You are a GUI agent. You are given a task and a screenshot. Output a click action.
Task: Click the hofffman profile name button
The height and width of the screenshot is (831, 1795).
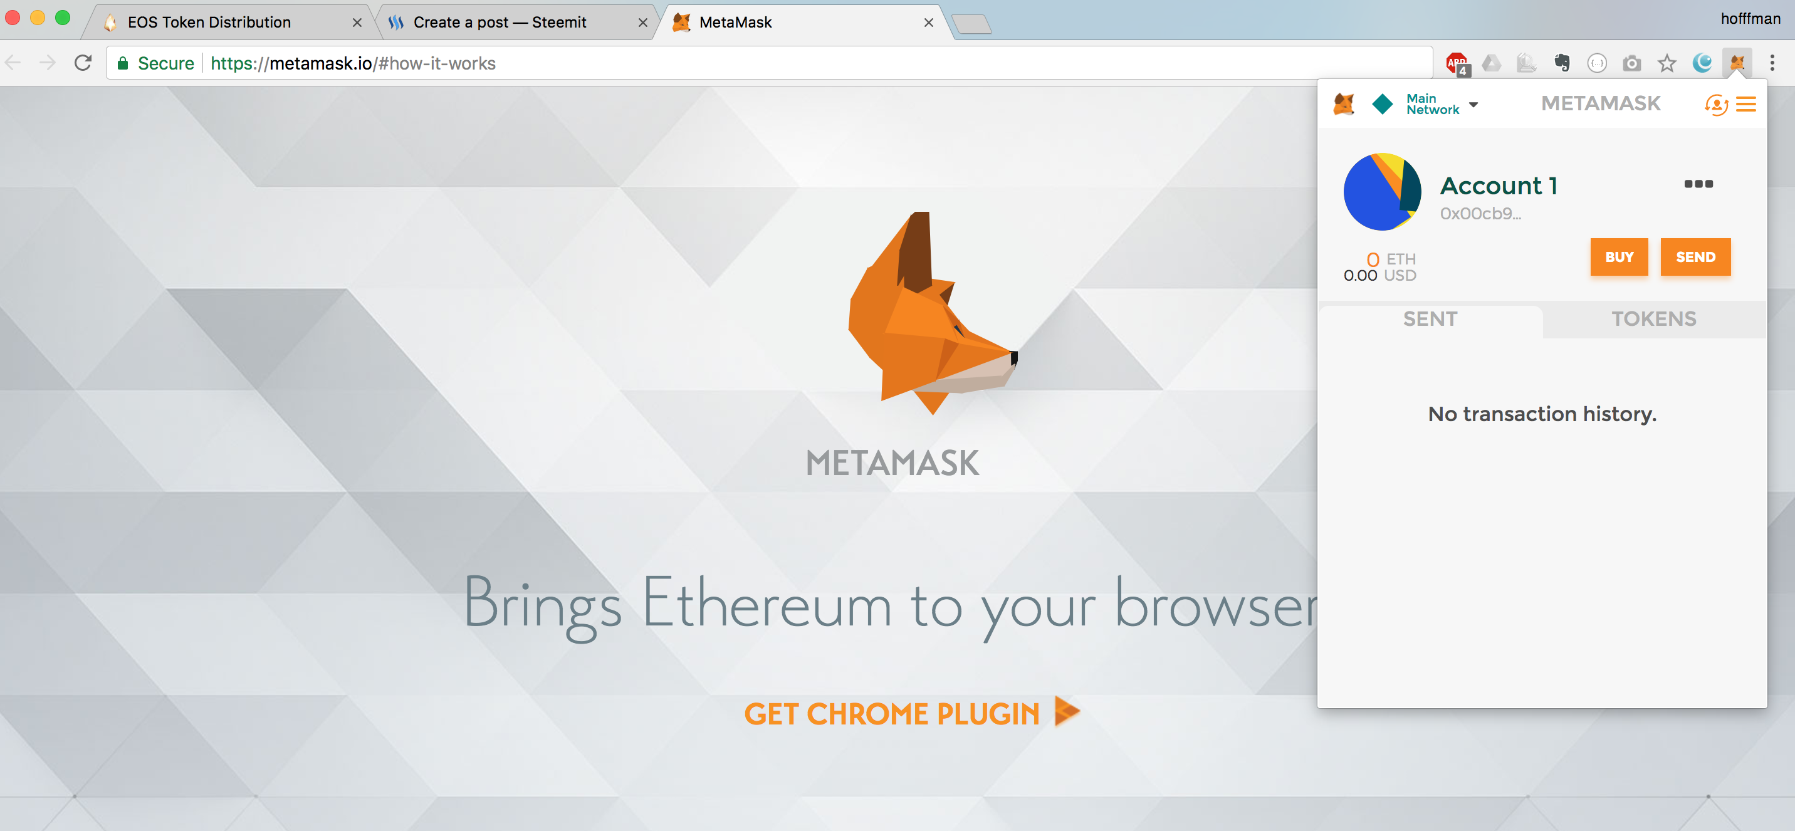point(1750,19)
